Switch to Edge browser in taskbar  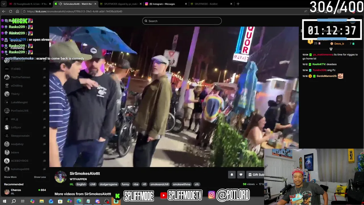pos(79,201)
